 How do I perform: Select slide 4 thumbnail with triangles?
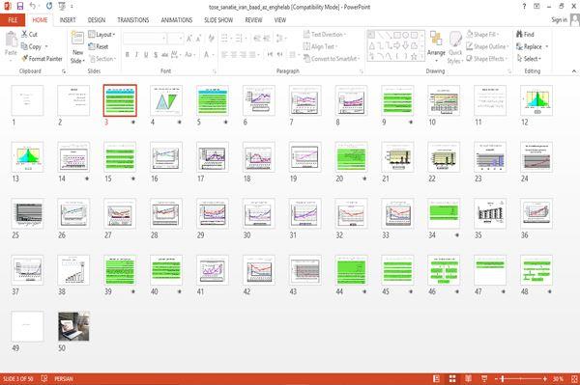coord(166,100)
